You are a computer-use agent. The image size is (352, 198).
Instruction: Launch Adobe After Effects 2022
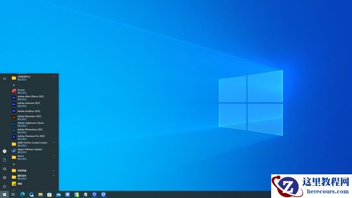pyautogui.click(x=34, y=98)
